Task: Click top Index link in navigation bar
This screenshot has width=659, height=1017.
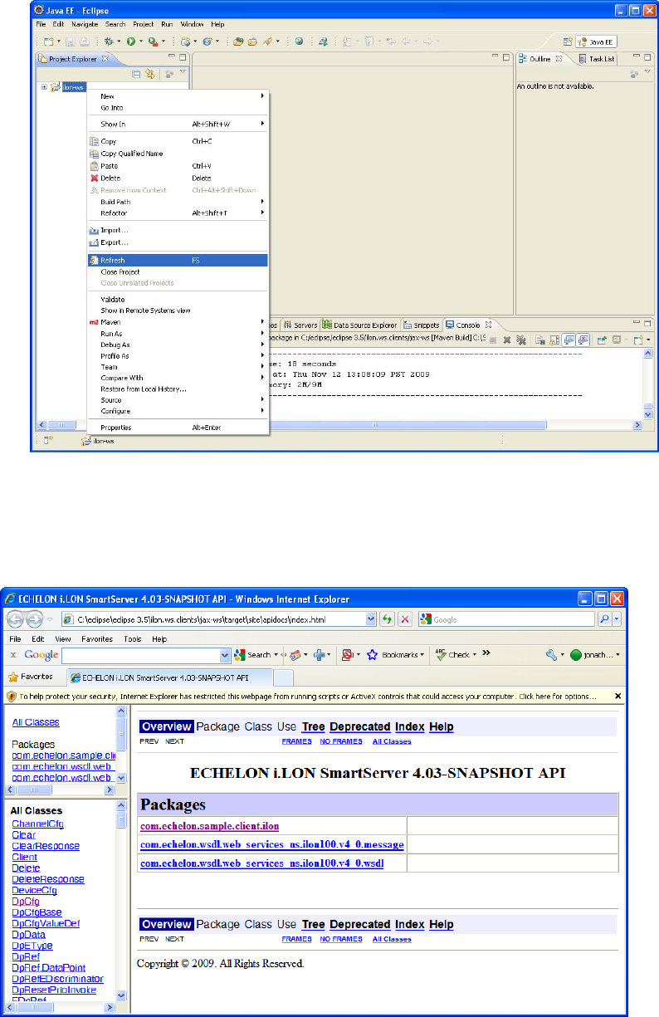Action: (x=410, y=726)
